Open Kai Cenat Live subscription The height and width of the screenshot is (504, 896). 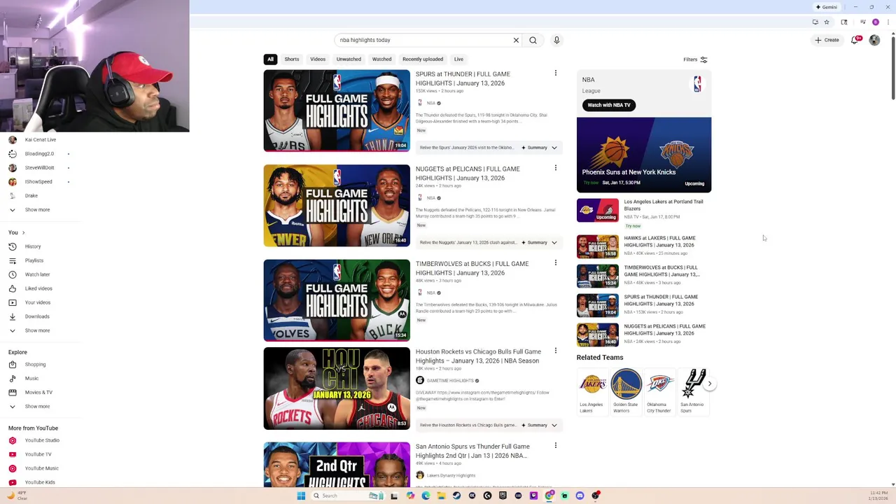[41, 140]
